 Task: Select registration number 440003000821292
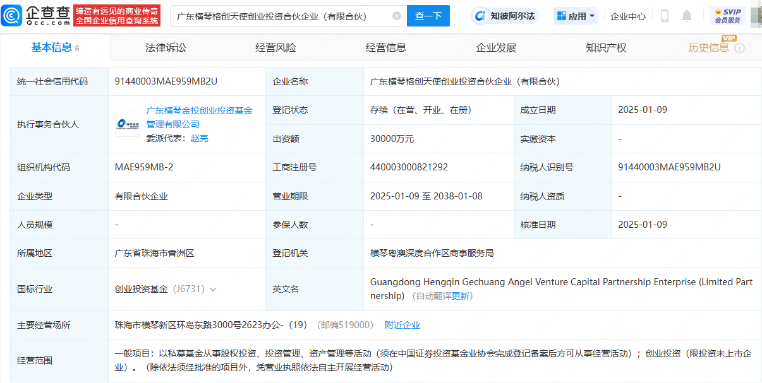pyautogui.click(x=409, y=167)
